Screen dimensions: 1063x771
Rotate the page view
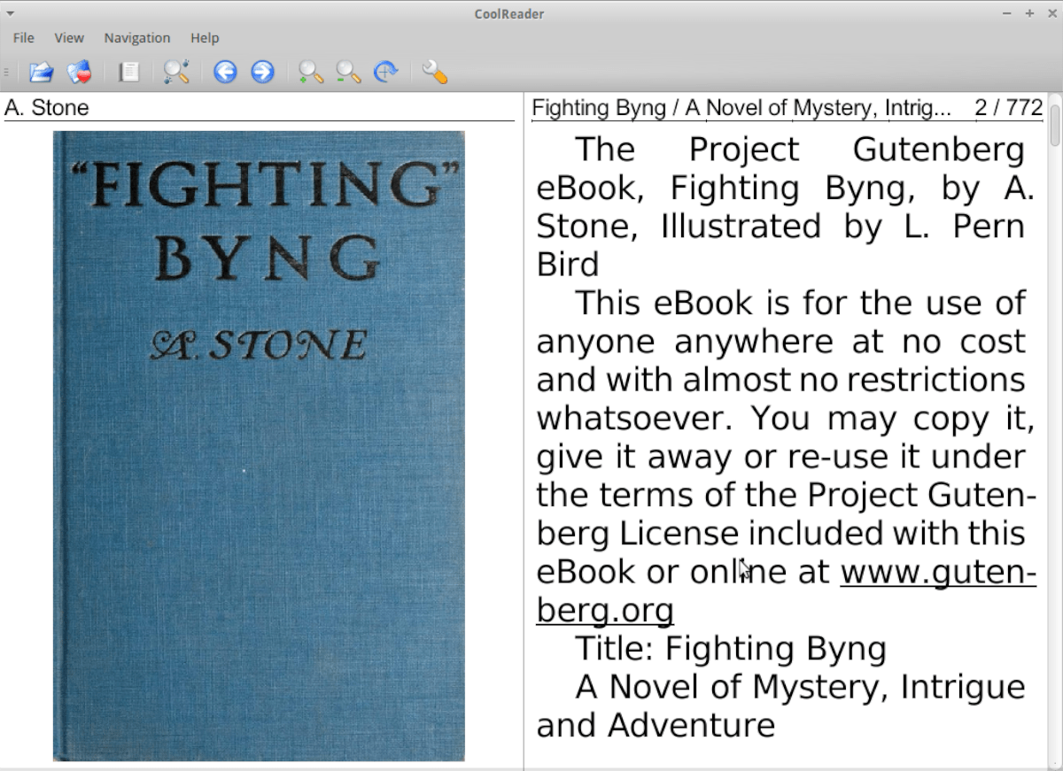click(386, 71)
